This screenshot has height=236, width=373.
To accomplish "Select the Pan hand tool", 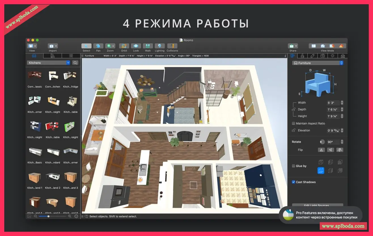I will (x=98, y=46).
